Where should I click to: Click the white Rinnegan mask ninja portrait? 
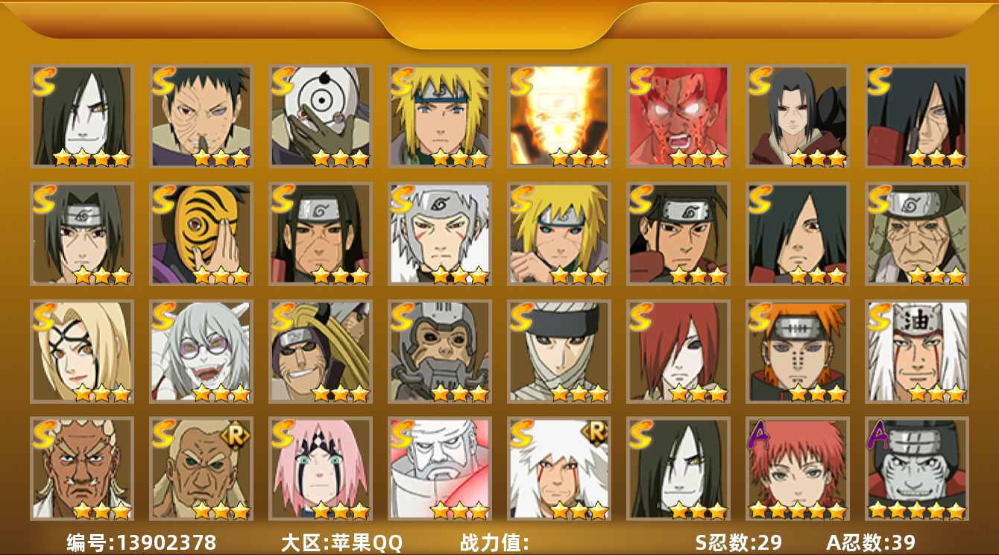coord(320,115)
